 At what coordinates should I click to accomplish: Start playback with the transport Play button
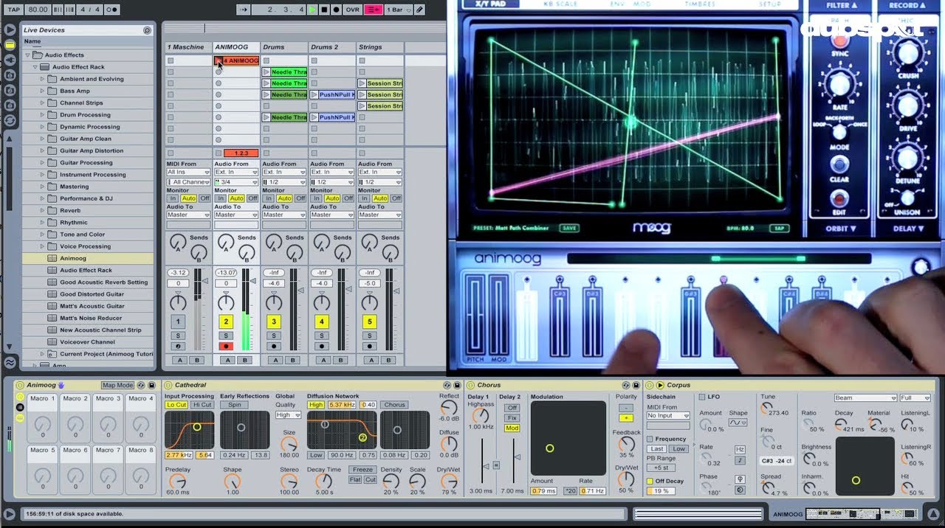312,10
